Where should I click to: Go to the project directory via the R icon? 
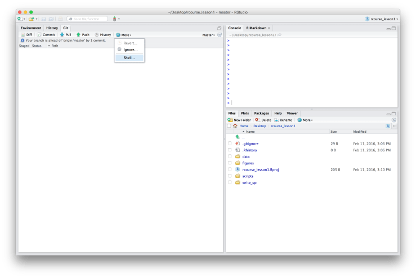pyautogui.click(x=388, y=126)
